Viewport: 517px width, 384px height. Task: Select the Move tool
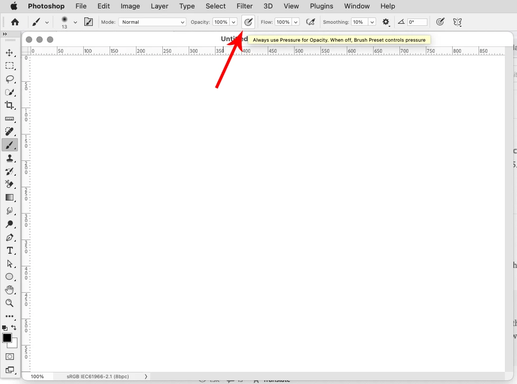[9, 53]
